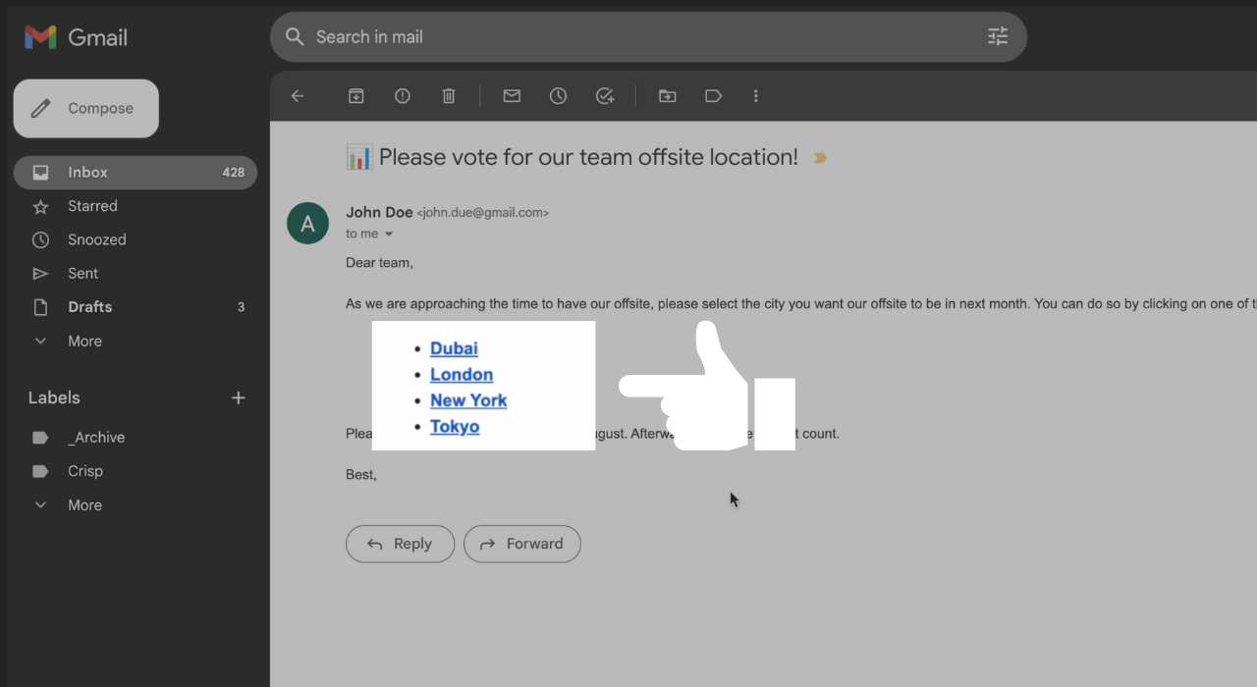Vote for New York link
Viewport: 1257px width, 687px height.
[468, 400]
